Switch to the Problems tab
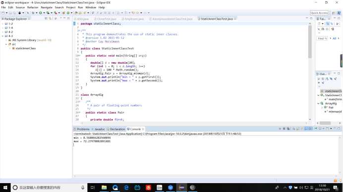Image resolution: width=343 pixels, height=192 pixels. (x=82, y=129)
